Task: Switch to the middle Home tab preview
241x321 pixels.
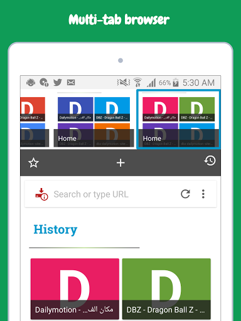Action: (94, 119)
